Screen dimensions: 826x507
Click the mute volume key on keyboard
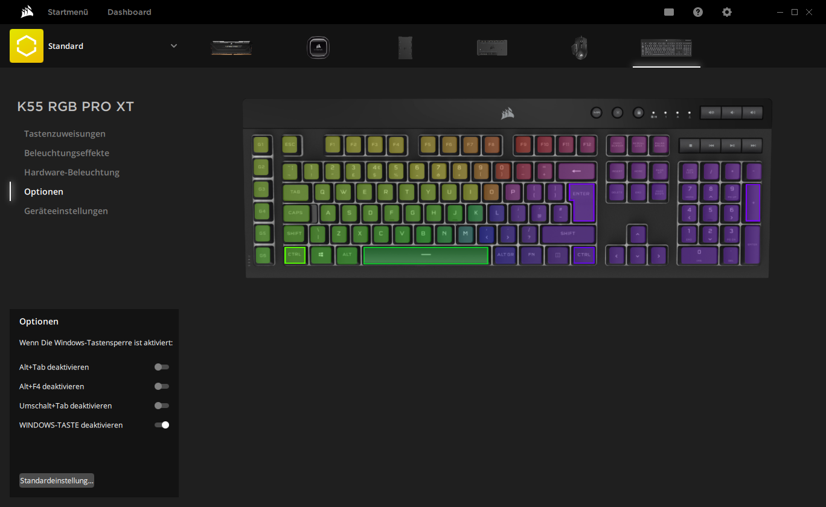pos(711,112)
